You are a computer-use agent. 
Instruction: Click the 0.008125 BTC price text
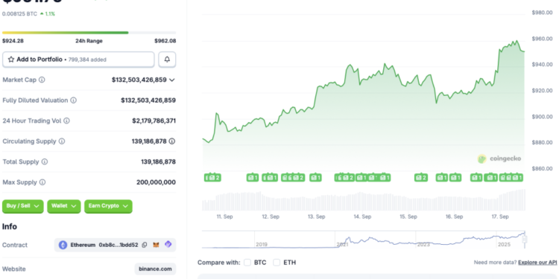(x=19, y=14)
